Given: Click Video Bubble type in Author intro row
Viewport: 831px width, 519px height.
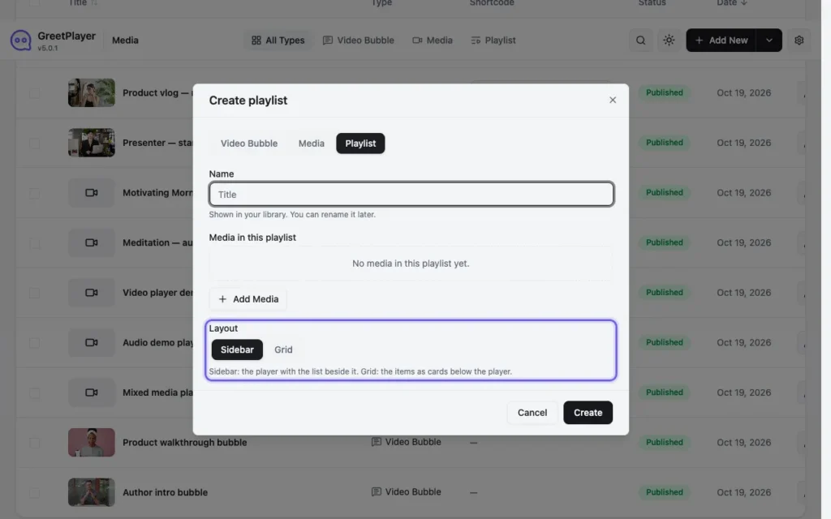Looking at the screenshot, I should point(406,492).
